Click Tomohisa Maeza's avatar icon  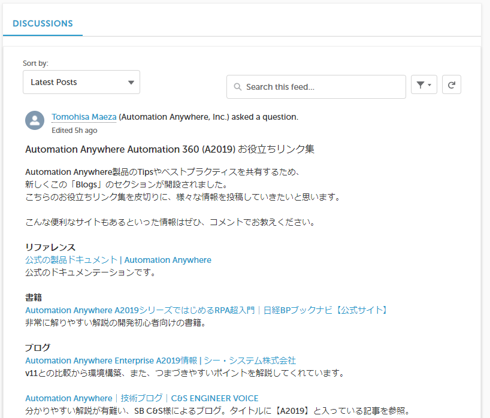pyautogui.click(x=35, y=120)
